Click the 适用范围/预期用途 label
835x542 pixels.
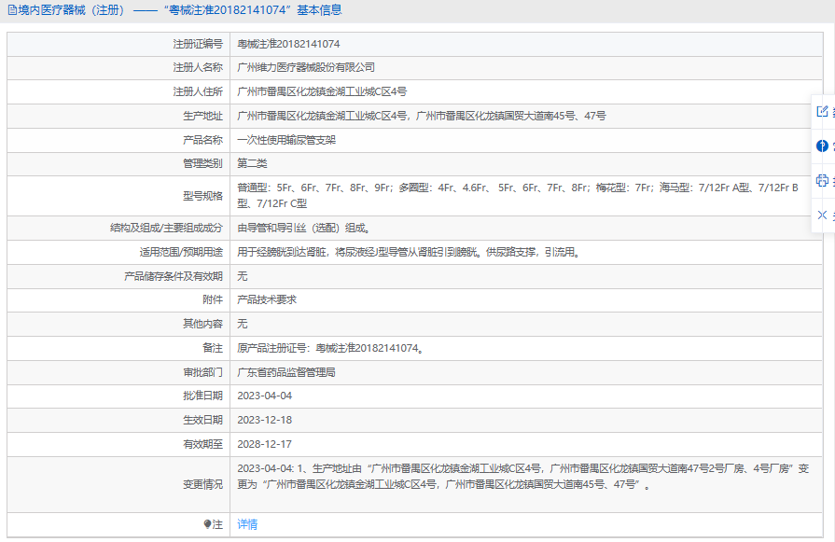click(181, 252)
